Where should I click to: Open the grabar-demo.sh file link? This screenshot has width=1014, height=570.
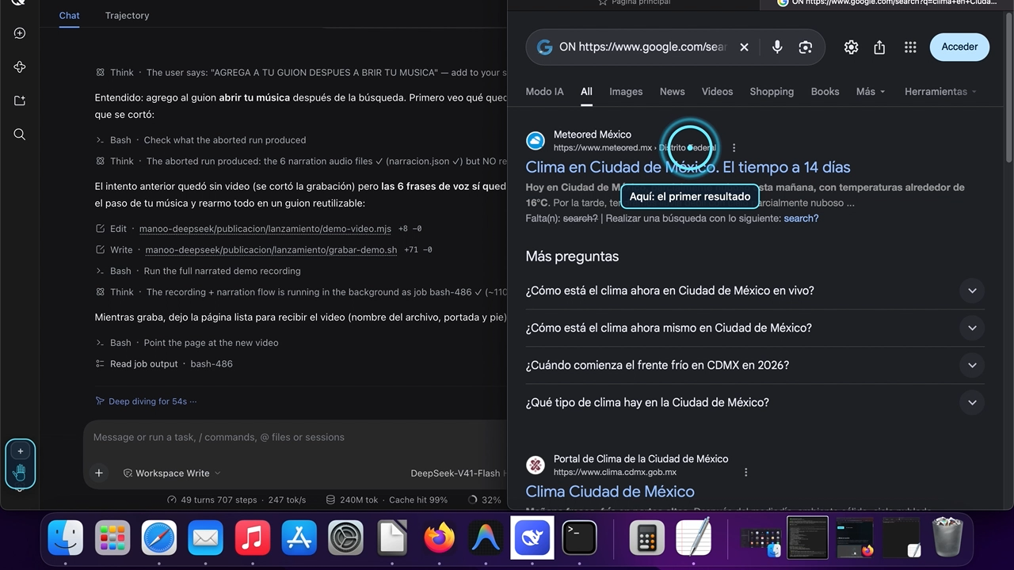(271, 249)
